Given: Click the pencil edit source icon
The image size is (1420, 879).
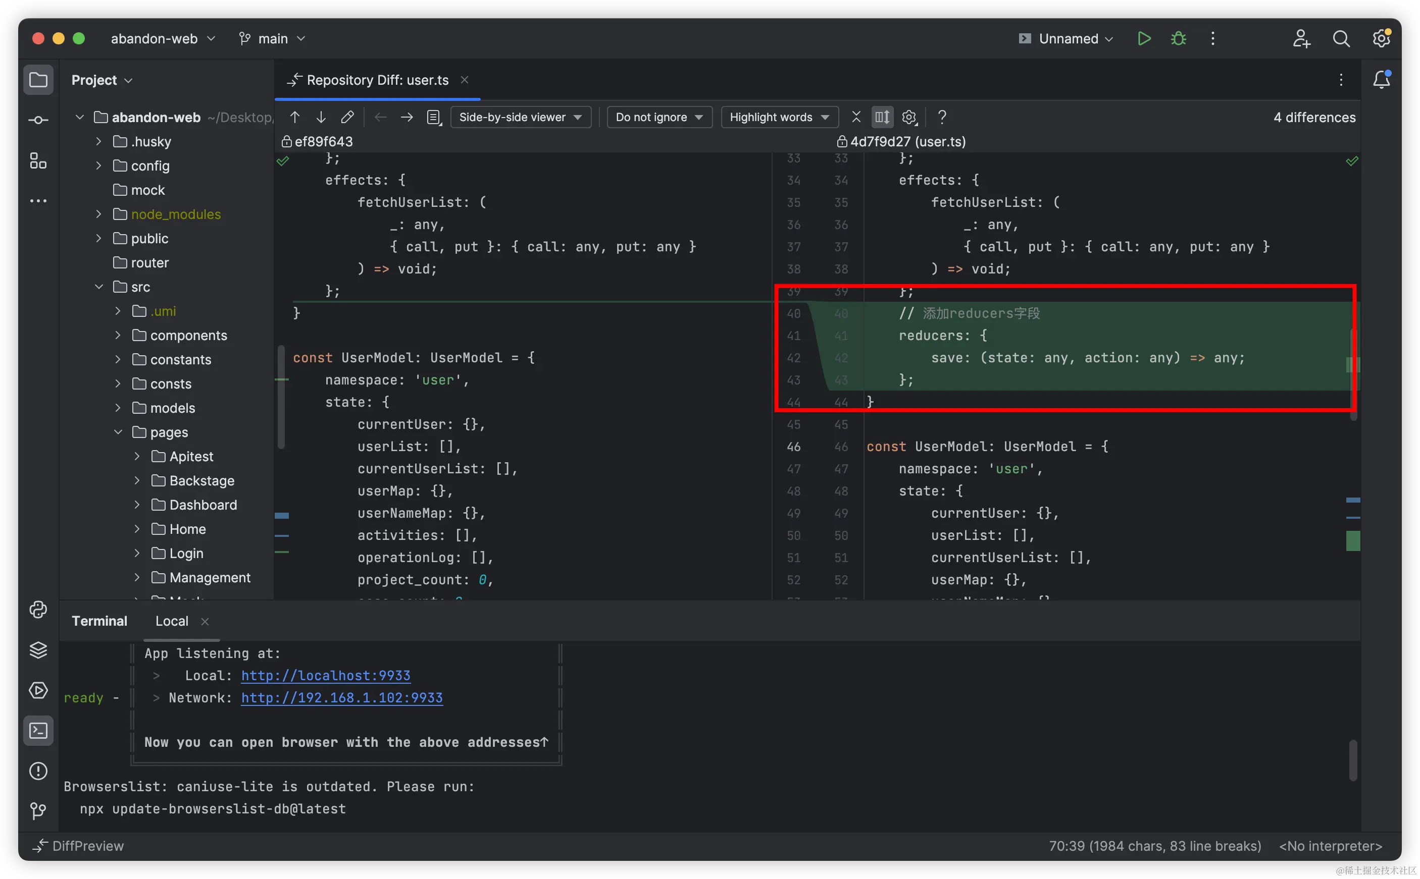Looking at the screenshot, I should point(347,118).
